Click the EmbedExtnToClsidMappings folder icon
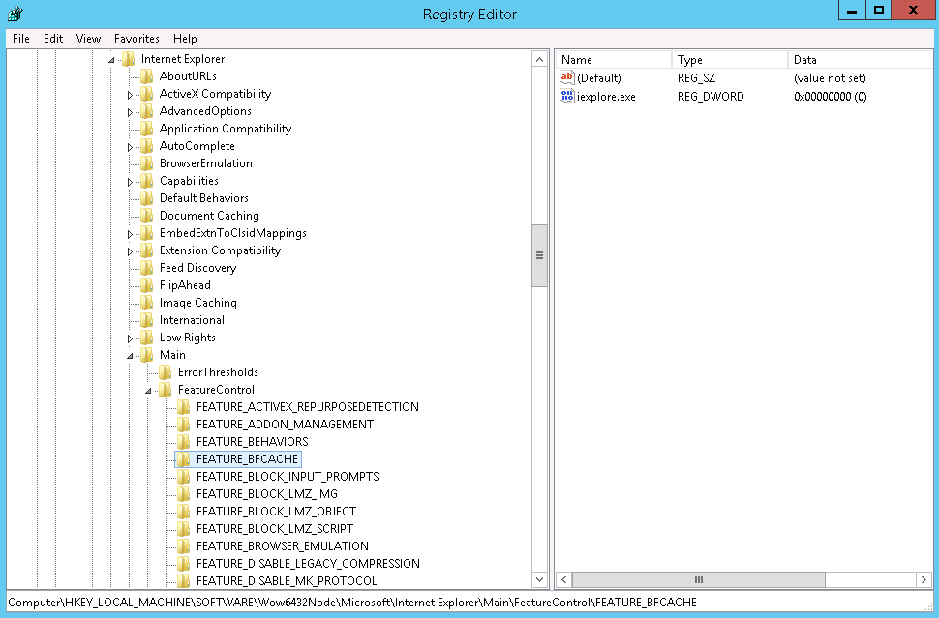Viewport: 939px width, 618px height. (x=147, y=233)
